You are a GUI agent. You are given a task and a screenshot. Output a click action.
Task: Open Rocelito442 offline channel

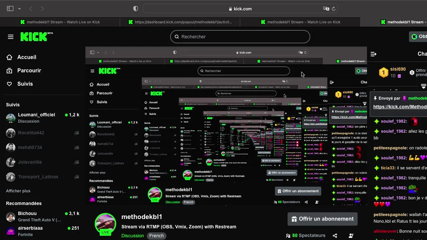43,133
